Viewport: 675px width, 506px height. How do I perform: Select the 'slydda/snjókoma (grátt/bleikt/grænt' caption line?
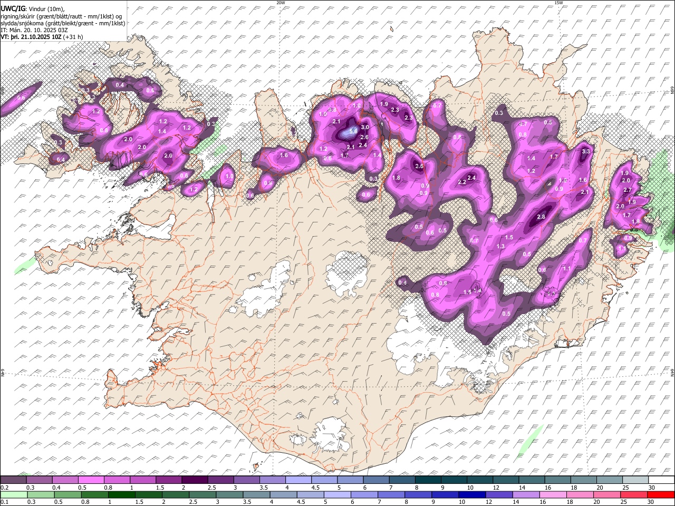(x=63, y=23)
